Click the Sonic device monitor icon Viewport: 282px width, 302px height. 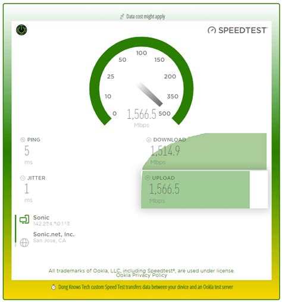click(24, 219)
